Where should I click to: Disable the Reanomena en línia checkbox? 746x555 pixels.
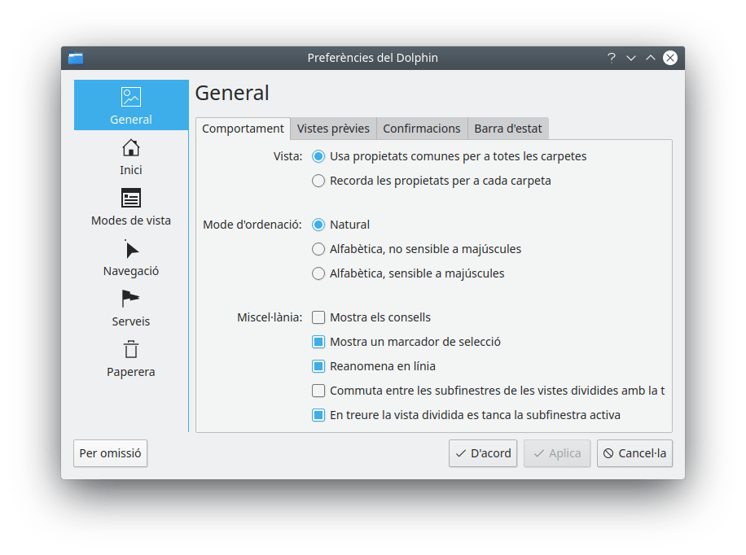point(318,366)
